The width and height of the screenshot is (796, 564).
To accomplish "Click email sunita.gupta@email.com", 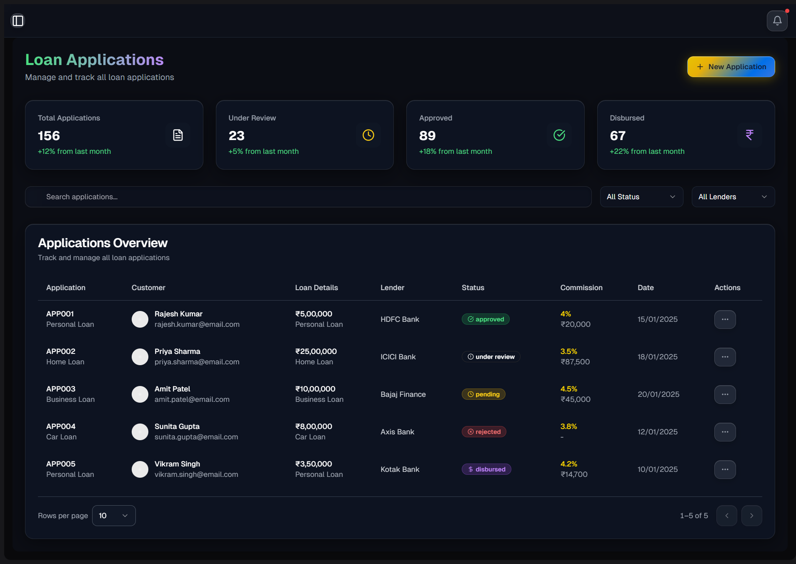I will 196,437.
